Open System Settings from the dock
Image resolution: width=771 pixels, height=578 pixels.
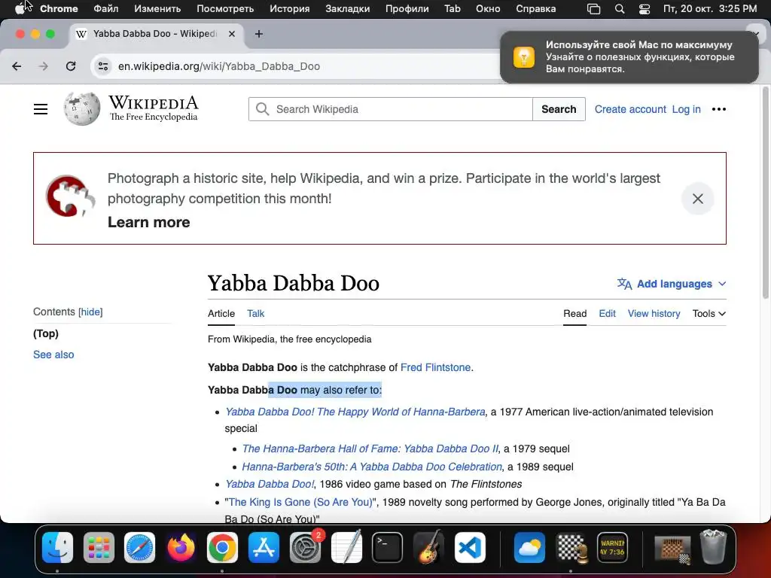coord(305,548)
